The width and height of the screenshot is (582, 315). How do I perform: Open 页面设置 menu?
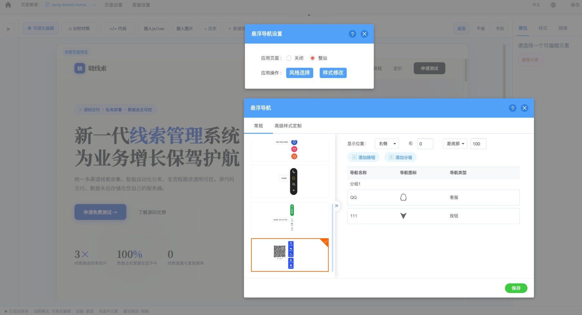pos(113,5)
